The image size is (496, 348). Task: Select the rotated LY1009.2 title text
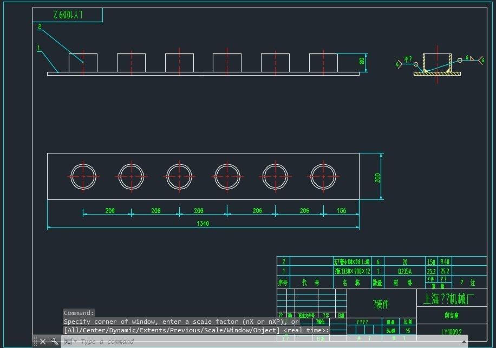coord(68,15)
